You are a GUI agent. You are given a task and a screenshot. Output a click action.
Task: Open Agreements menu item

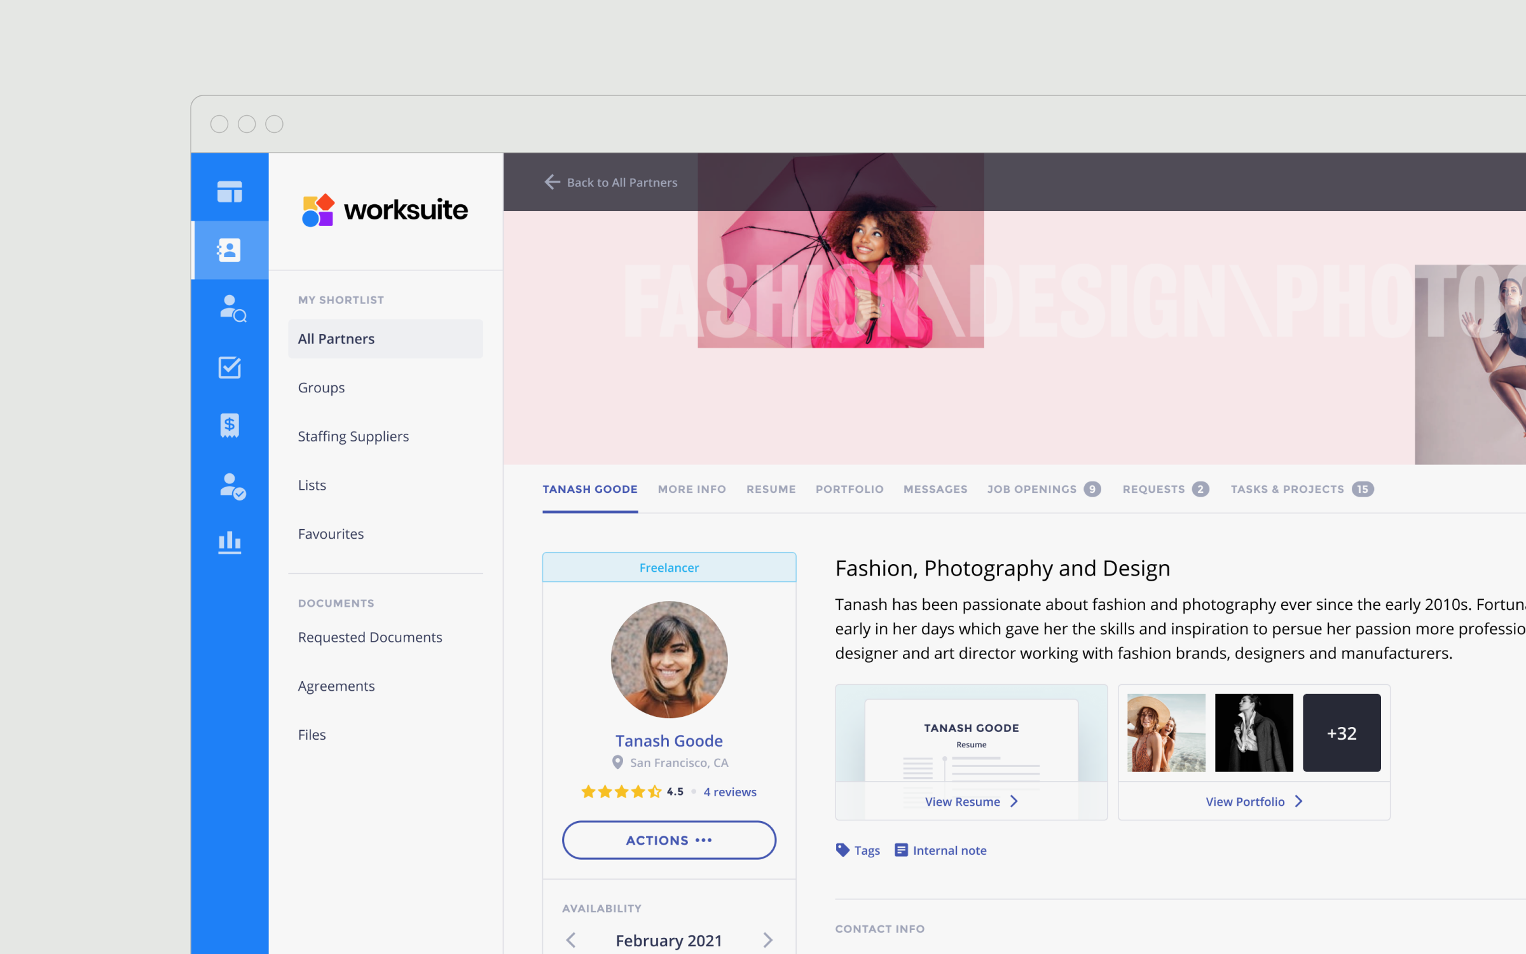tap(336, 686)
